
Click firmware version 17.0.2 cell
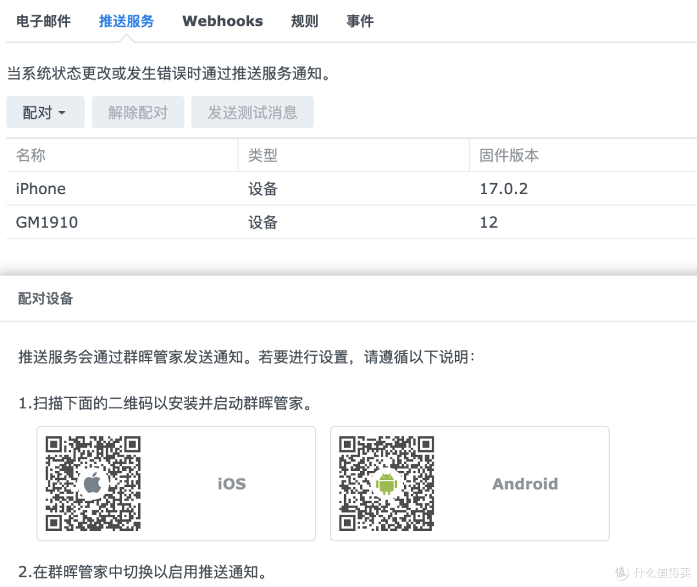[503, 189]
